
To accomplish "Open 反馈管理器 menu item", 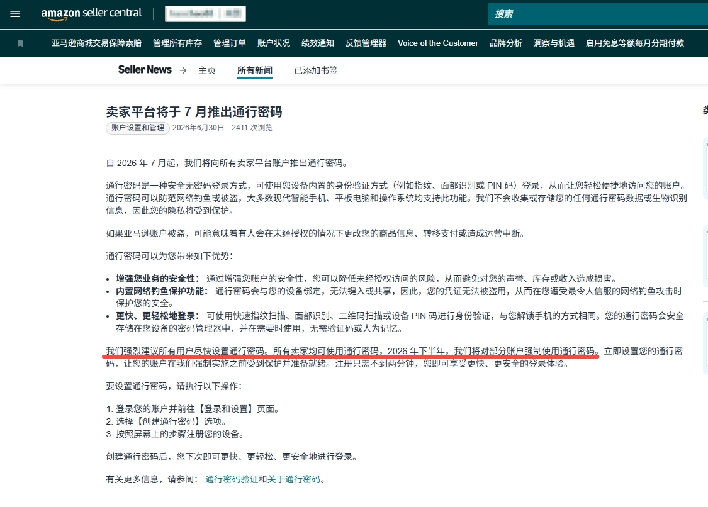I will 366,43.
